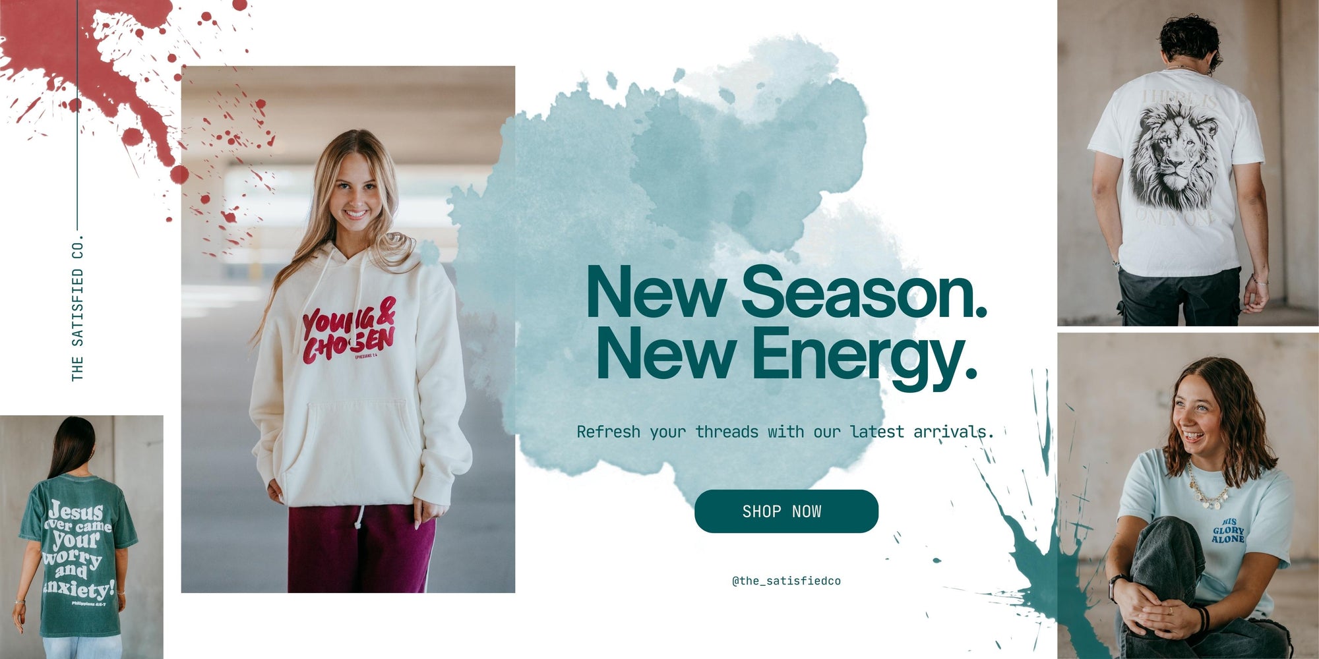The image size is (1319, 659).
Task: Click the His Glory Alone shirt text
Action: tap(1227, 530)
